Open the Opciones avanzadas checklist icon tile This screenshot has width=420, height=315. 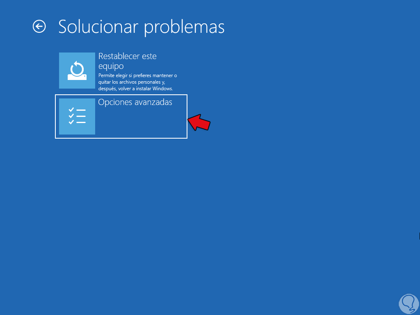point(77,116)
